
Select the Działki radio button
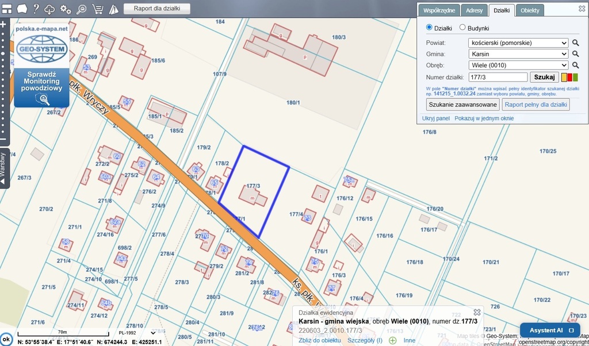coord(429,28)
